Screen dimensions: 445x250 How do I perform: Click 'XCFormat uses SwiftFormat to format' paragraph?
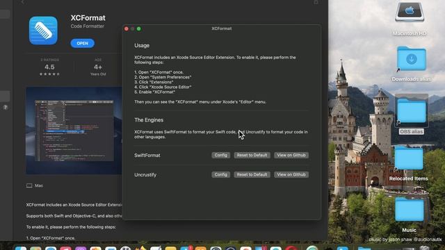221,134
